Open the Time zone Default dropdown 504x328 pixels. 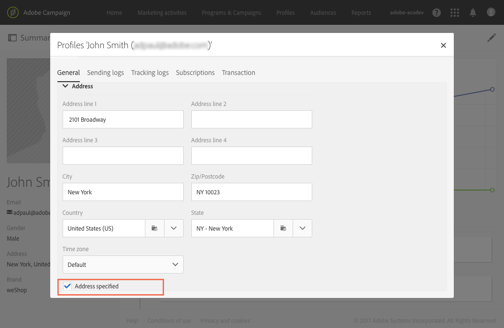point(123,265)
